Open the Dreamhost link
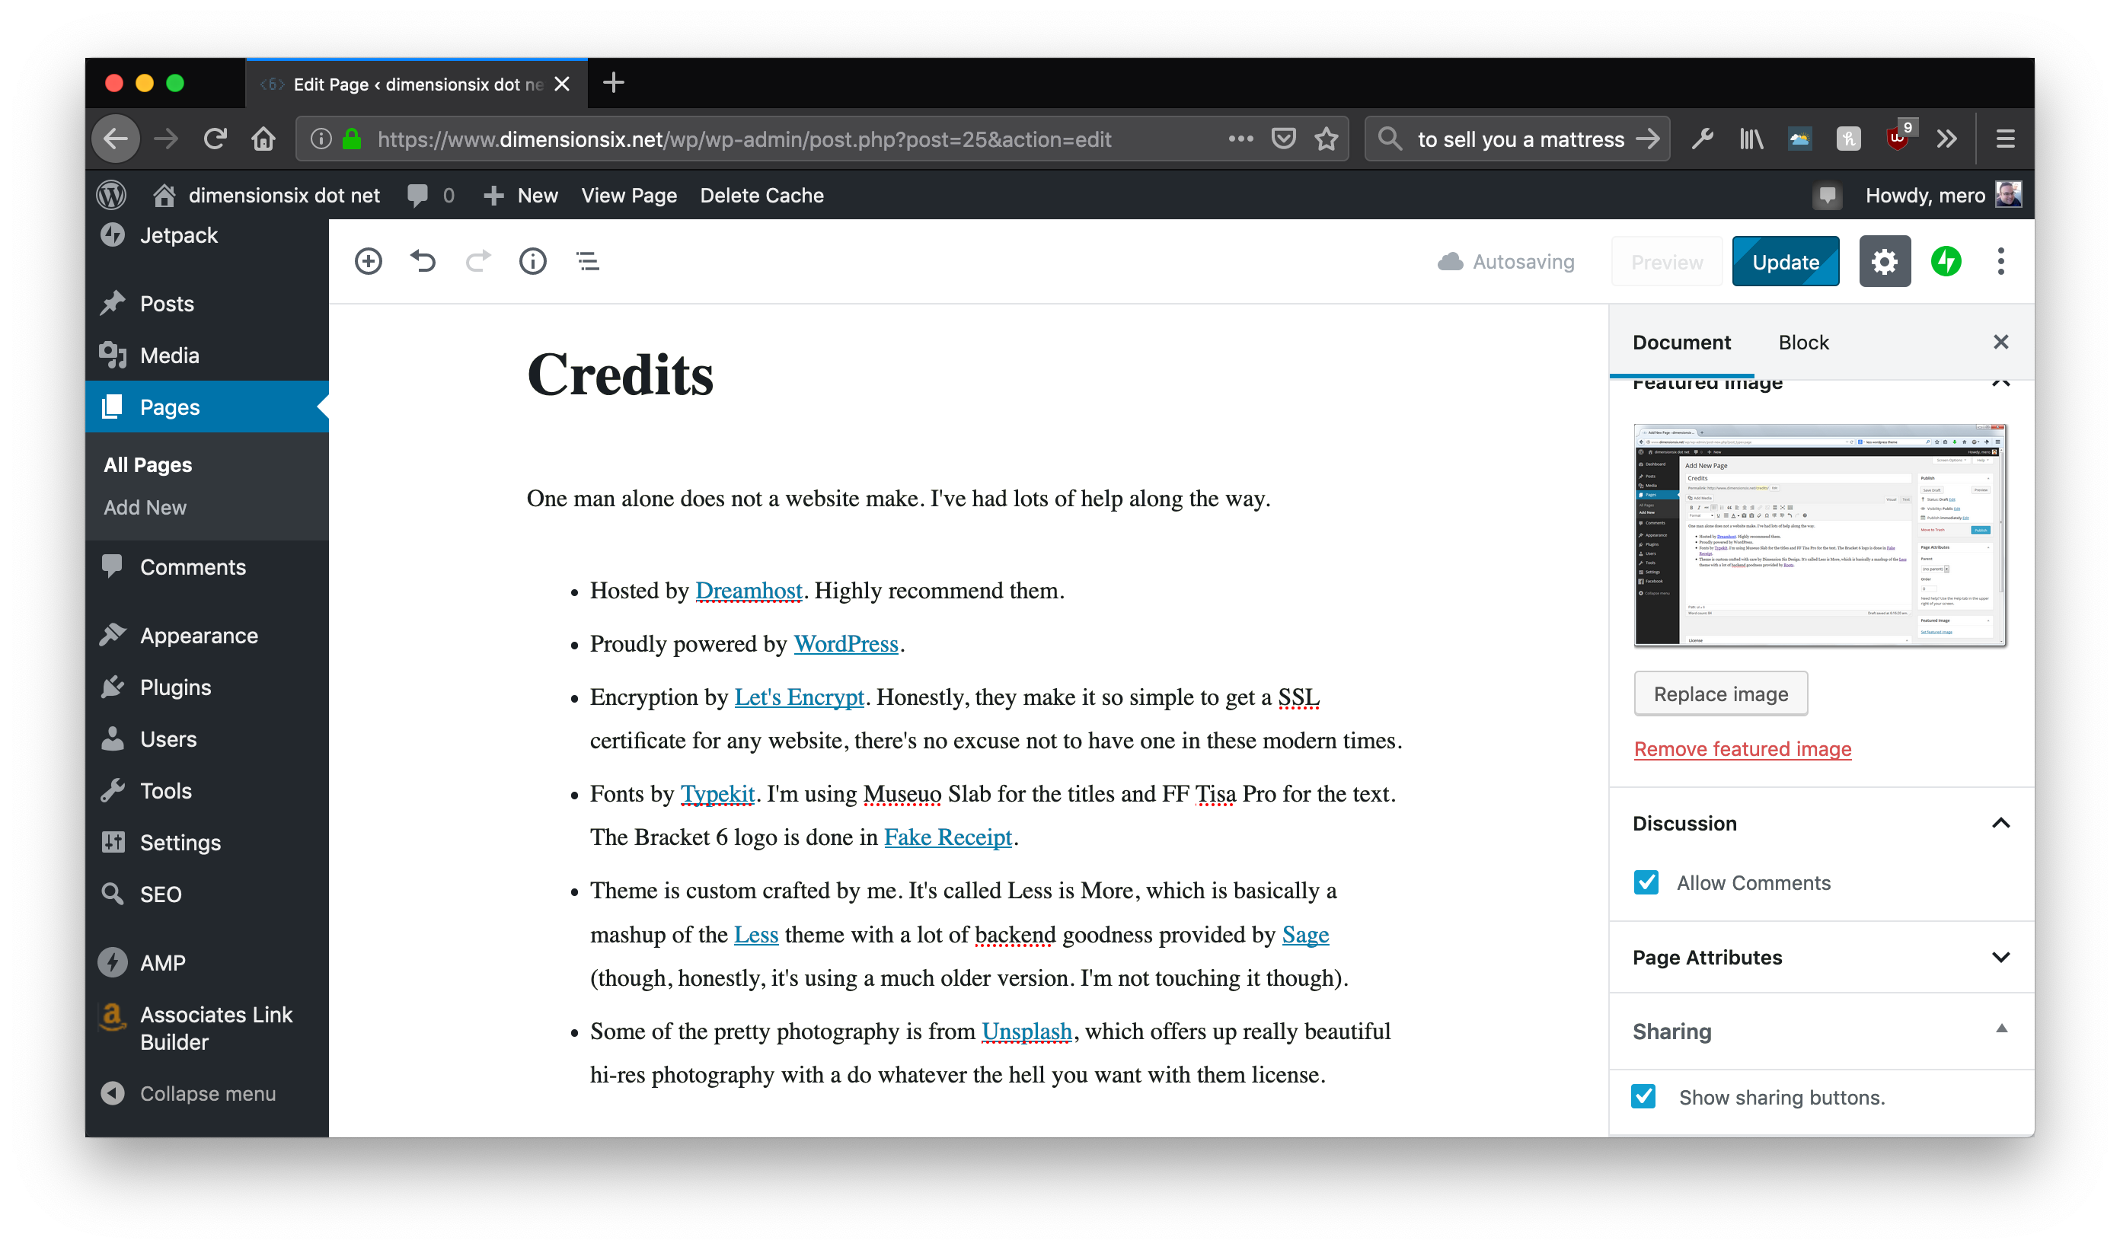 click(749, 591)
